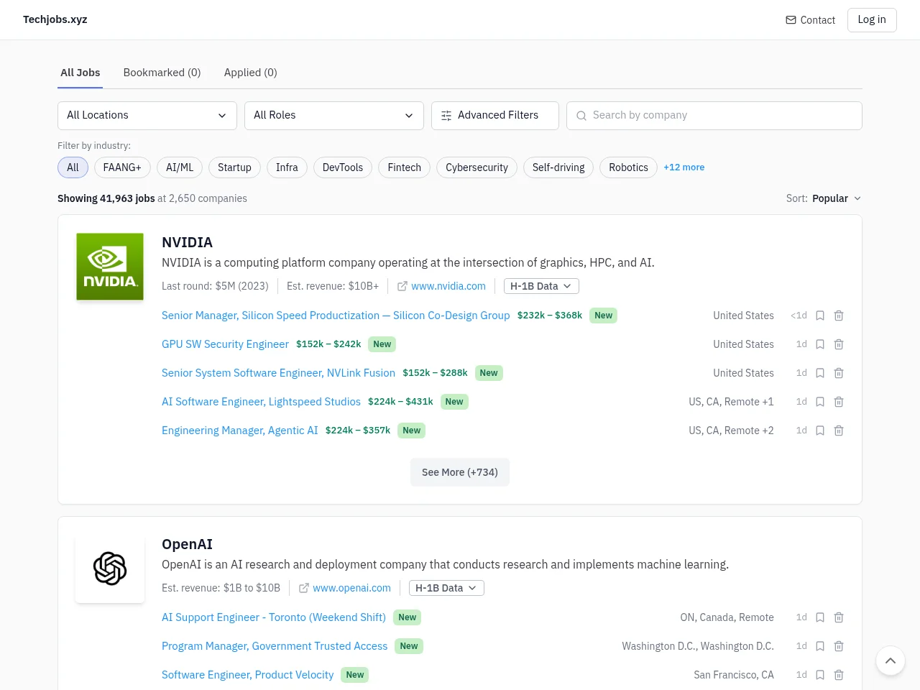Open the All Locations dropdown

[x=147, y=116]
